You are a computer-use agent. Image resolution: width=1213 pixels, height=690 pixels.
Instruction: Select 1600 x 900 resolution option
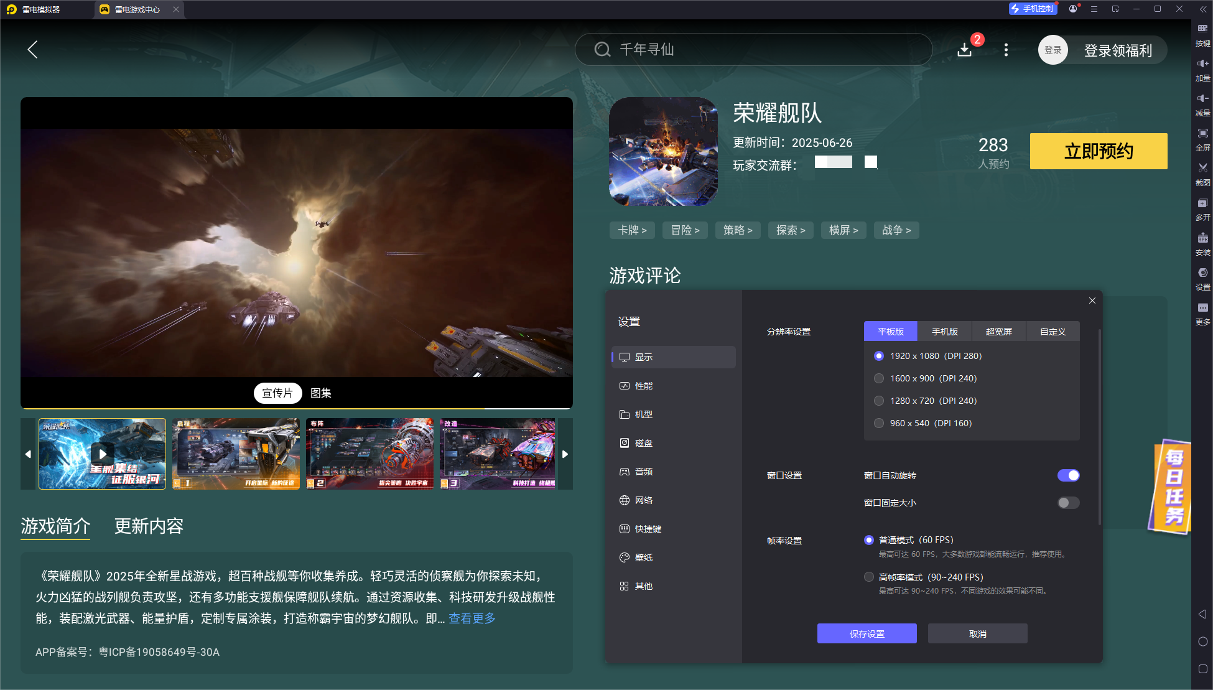point(879,378)
